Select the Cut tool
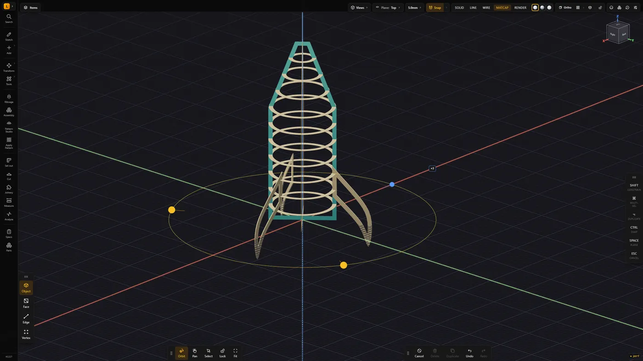Viewport: 643px width, 361px height. pos(9,176)
